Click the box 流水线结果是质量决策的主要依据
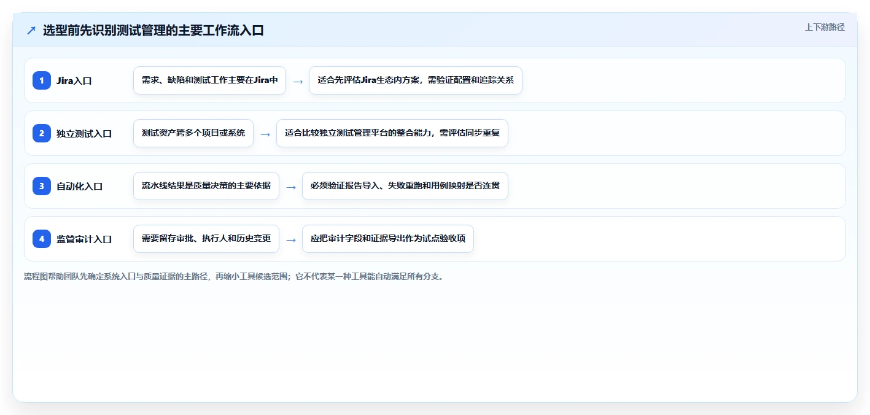This screenshot has height=415, width=870. (x=206, y=186)
